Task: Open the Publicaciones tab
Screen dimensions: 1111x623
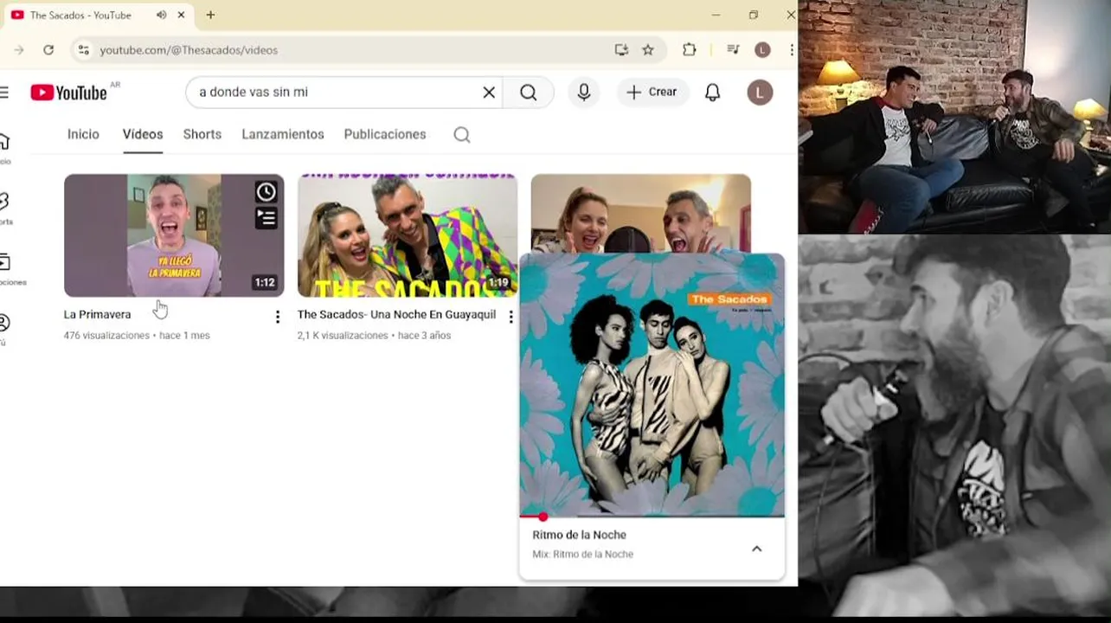Action: pos(385,135)
